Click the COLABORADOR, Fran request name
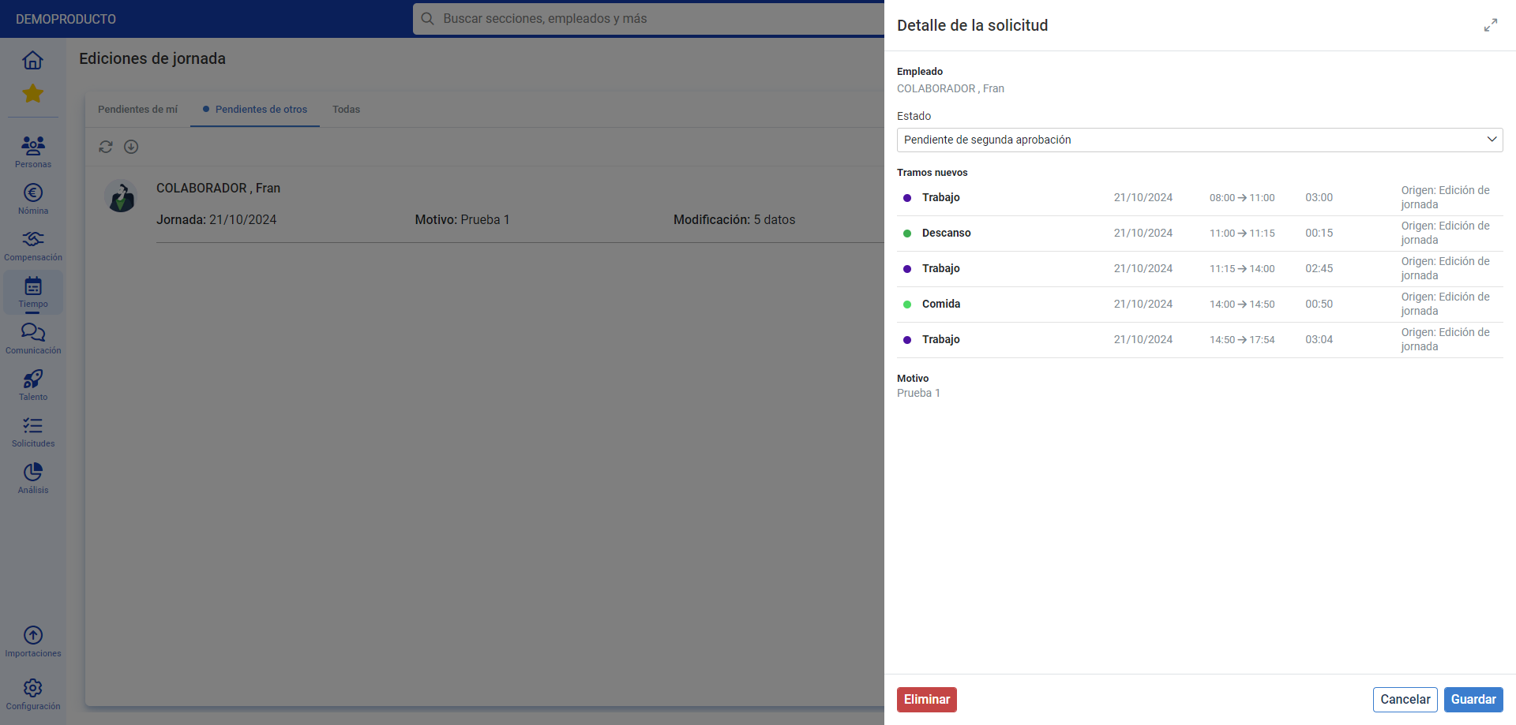 [218, 189]
